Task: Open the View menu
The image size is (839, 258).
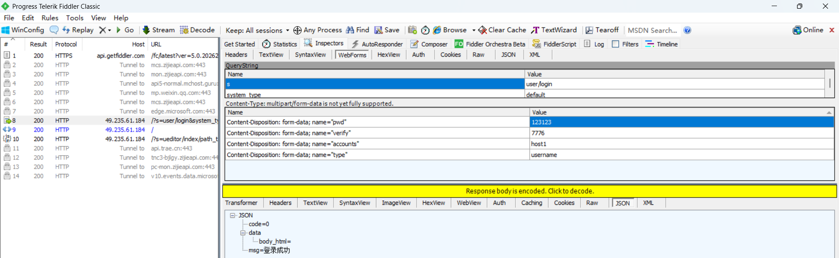Action: click(x=98, y=18)
